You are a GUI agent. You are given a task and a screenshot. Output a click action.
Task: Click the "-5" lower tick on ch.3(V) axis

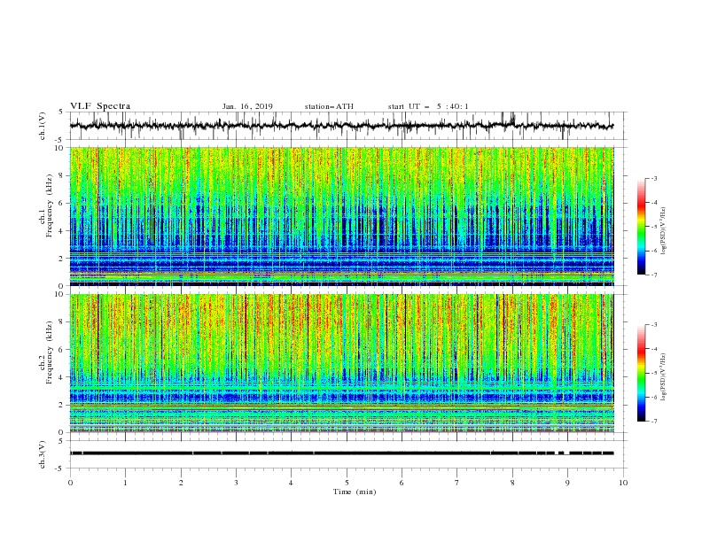[x=59, y=468]
